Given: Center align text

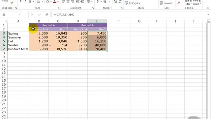Looking at the screenshot, I should (x=68, y=1).
